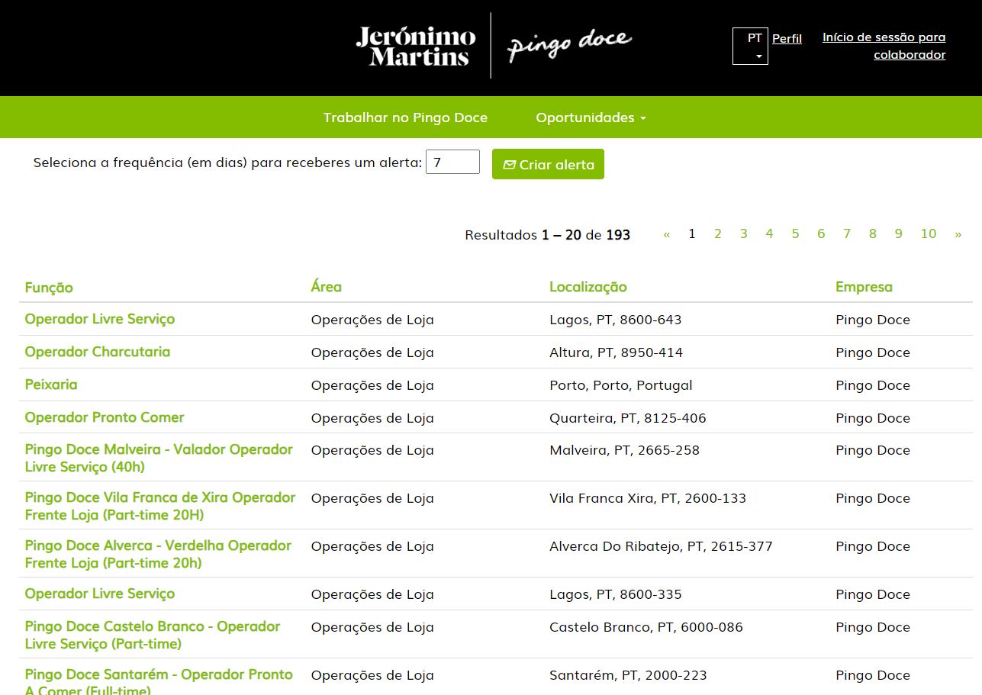Click location Castelo Branco, PT, 6000-086
982x695 pixels.
(646, 627)
